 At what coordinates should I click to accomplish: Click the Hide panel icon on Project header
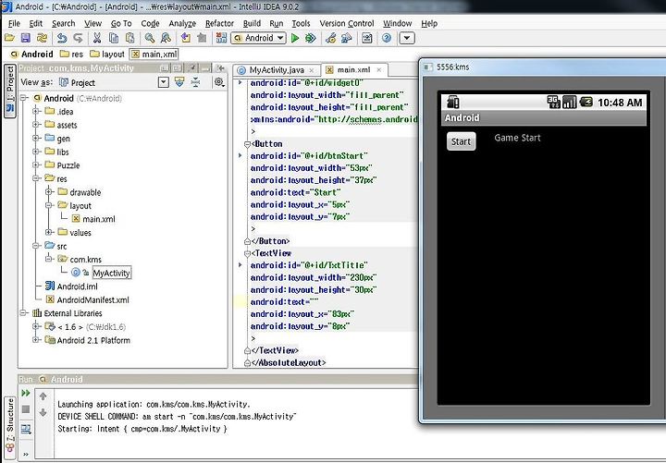[220, 67]
